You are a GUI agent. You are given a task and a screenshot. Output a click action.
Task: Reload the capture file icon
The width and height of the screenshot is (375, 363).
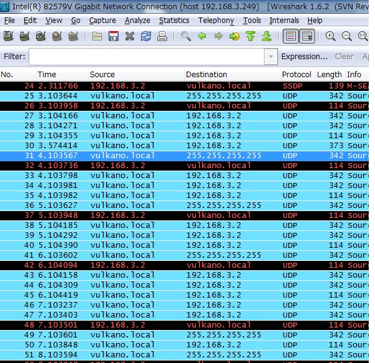click(146, 37)
